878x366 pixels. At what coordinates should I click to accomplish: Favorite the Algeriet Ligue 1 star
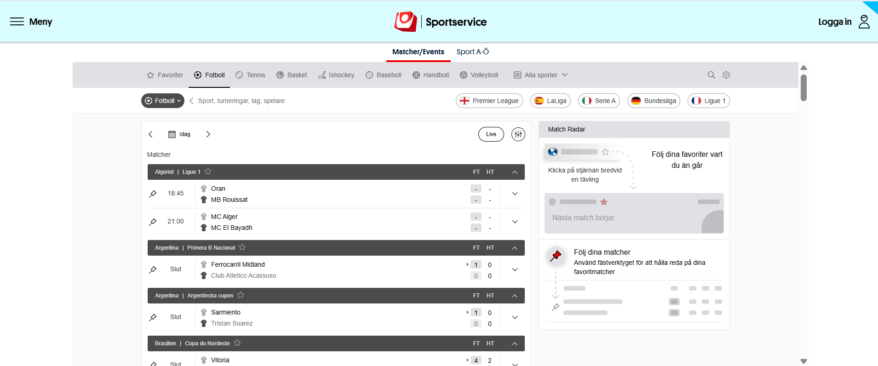(x=208, y=172)
